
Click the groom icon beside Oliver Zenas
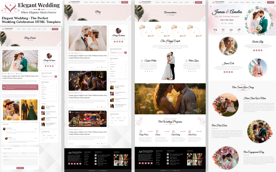coord(186,61)
